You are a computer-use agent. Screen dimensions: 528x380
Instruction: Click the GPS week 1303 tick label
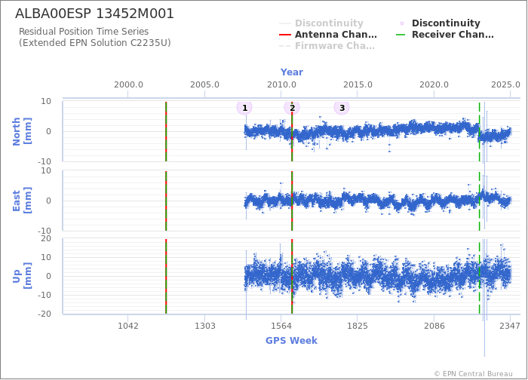coord(204,326)
